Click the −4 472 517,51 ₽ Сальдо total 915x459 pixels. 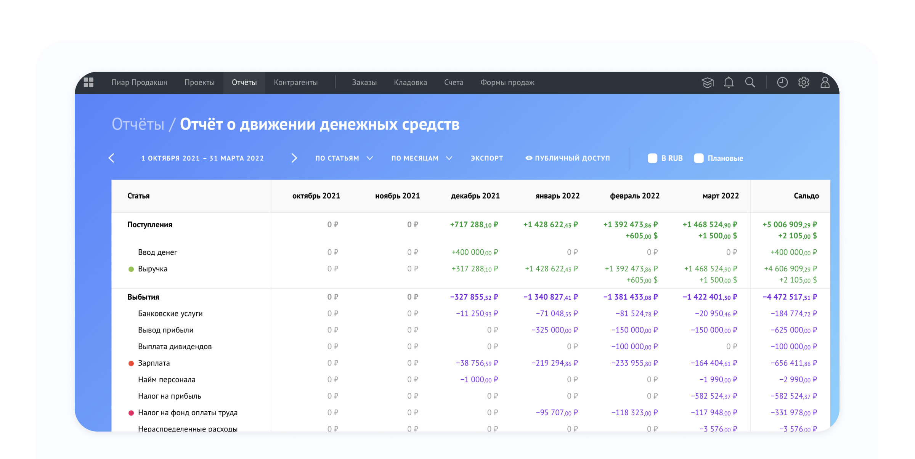point(790,297)
